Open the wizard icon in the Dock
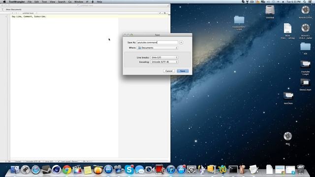This screenshot has width=315, height=177. click(x=202, y=170)
